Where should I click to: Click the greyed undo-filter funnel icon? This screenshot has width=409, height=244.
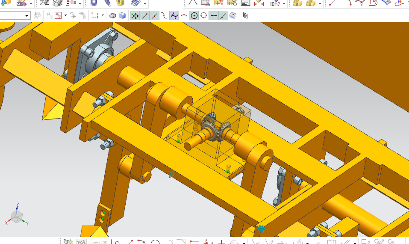click(x=49, y=15)
